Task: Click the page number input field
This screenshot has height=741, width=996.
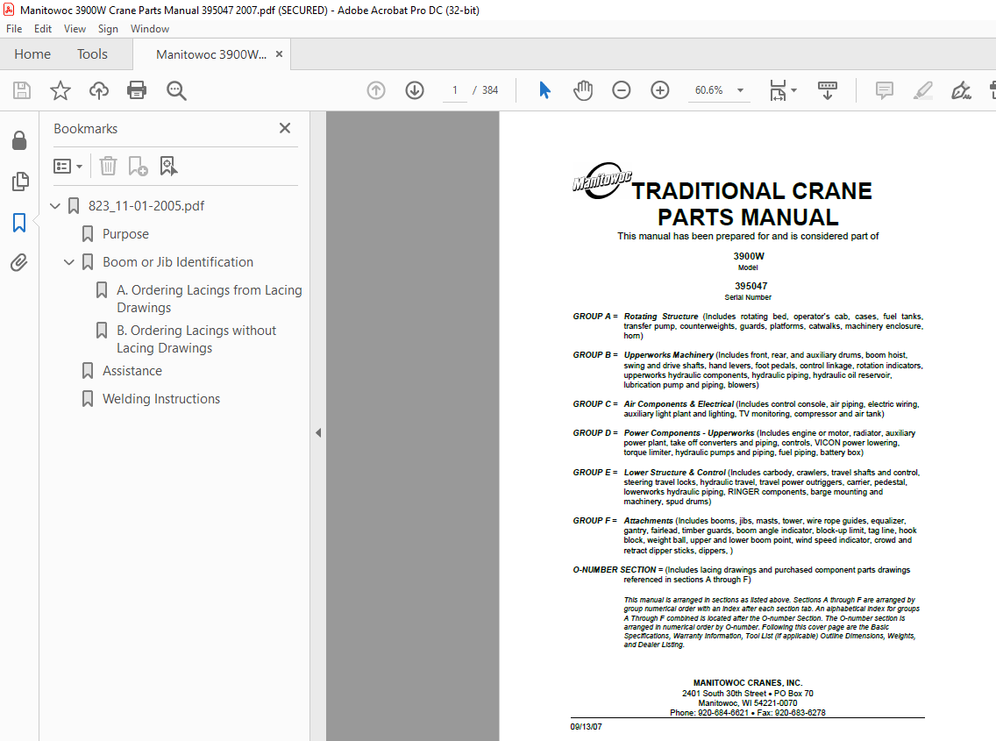Action: (x=455, y=90)
